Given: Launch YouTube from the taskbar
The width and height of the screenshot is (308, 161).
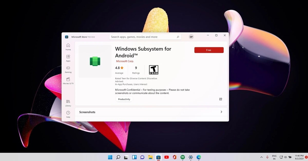Looking at the screenshot, I should point(167,157).
